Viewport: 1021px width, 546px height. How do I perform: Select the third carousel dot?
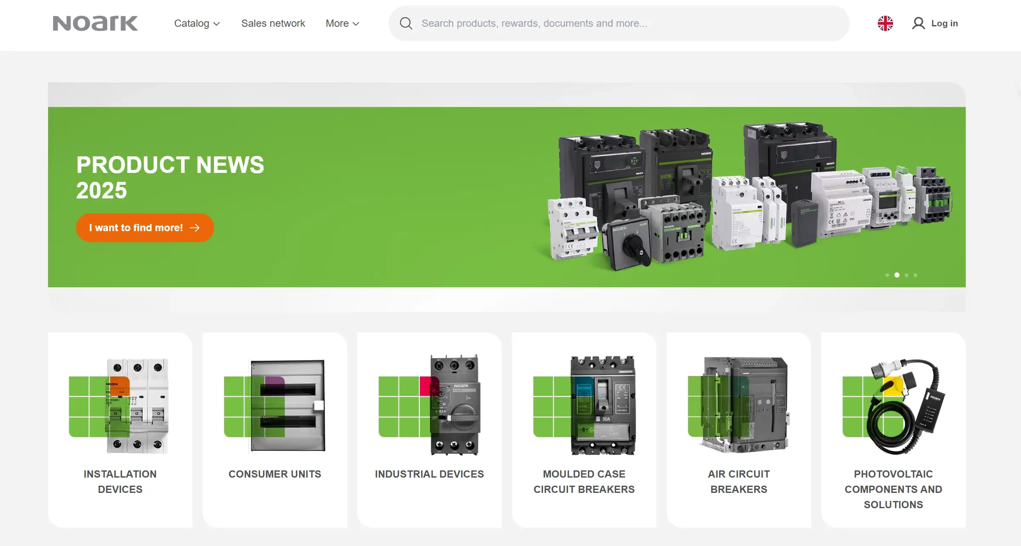(906, 275)
